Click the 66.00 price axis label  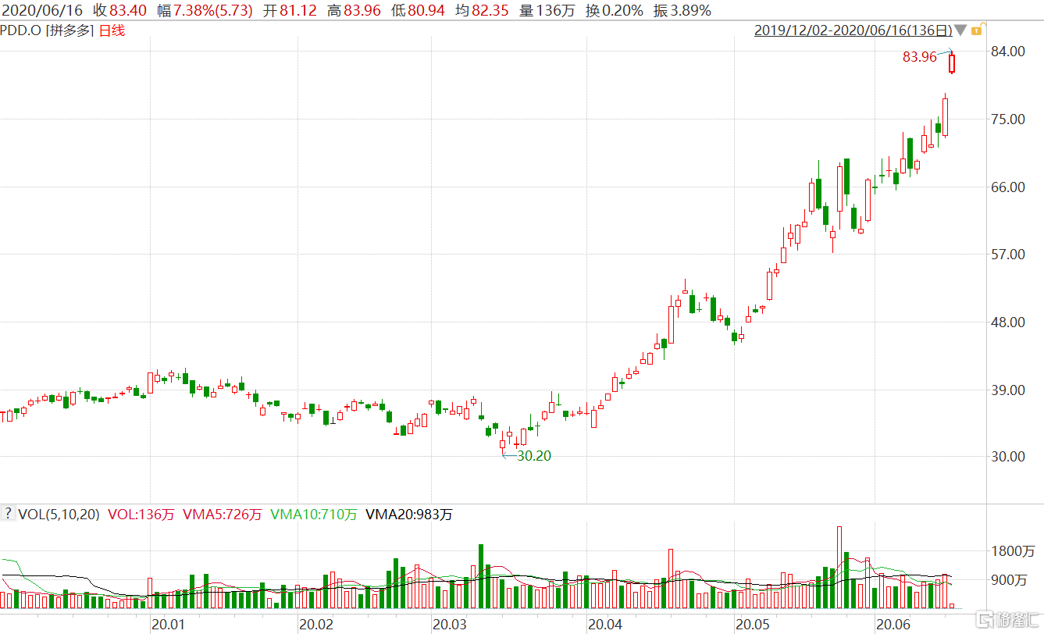click(1007, 187)
